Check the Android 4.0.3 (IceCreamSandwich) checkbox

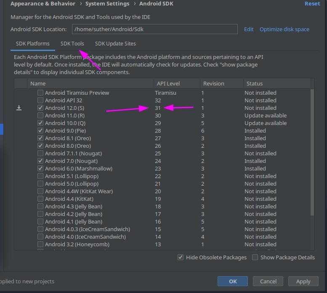pos(40,229)
